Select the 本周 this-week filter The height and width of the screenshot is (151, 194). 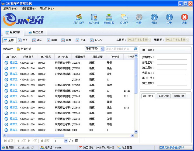click(52, 40)
